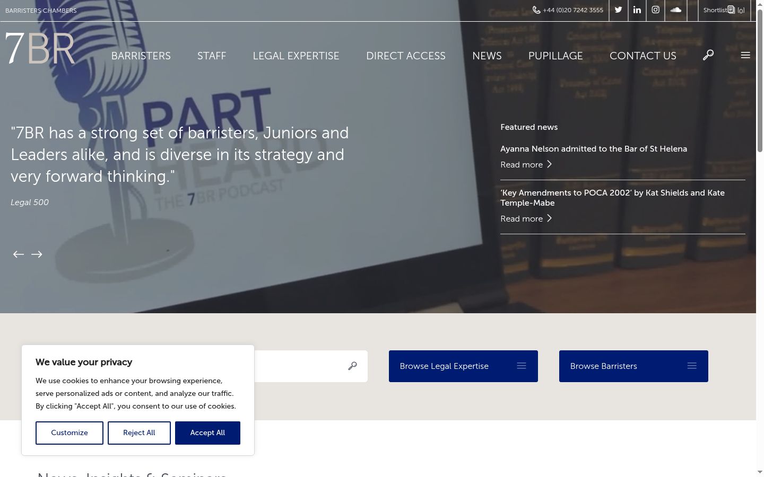Click the Featured news heading
764x477 pixels.
tap(529, 127)
